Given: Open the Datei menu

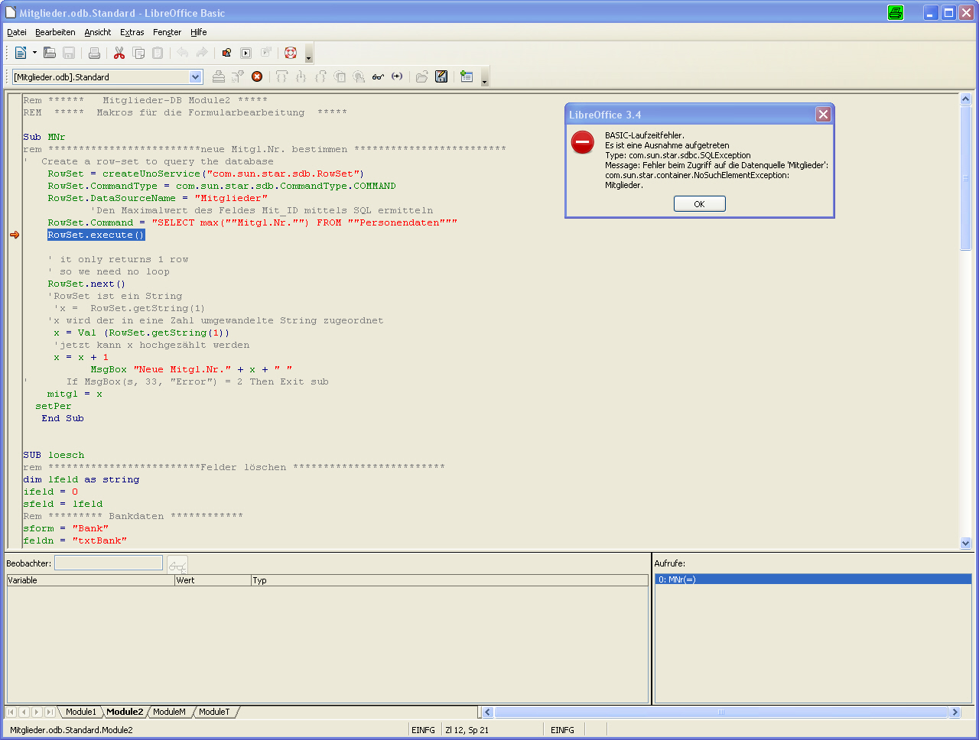Looking at the screenshot, I should 17,32.
